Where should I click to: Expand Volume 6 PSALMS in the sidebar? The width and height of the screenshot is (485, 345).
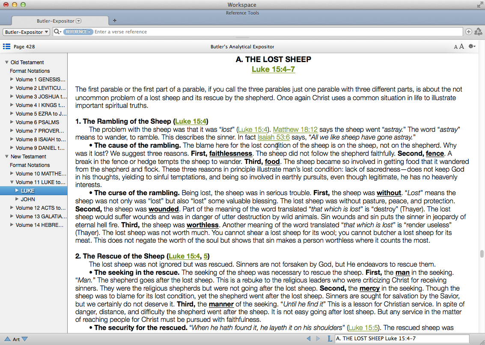pyautogui.click(x=12, y=122)
